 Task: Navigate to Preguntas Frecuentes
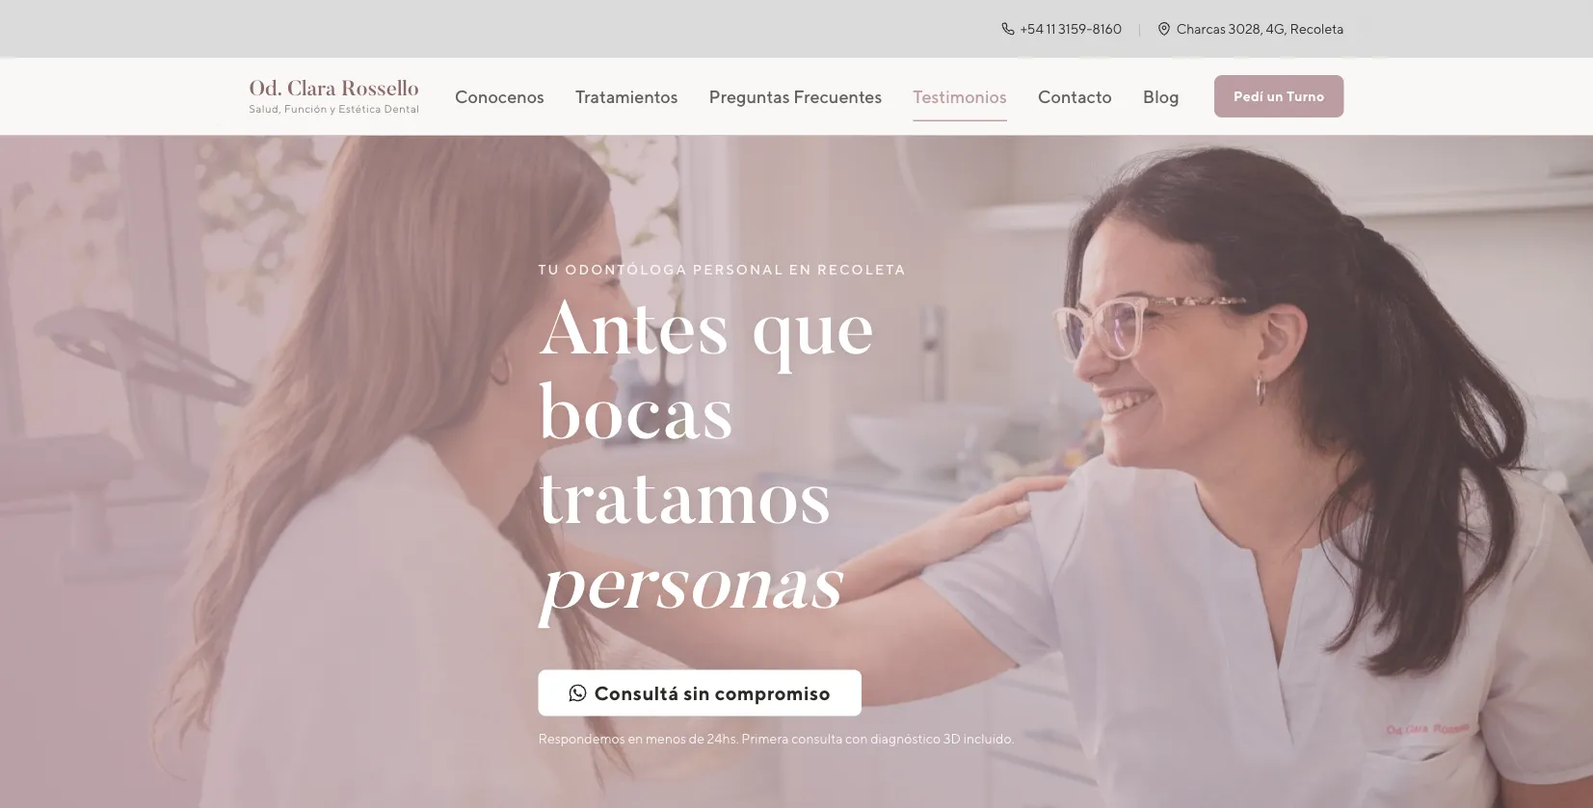pyautogui.click(x=795, y=97)
